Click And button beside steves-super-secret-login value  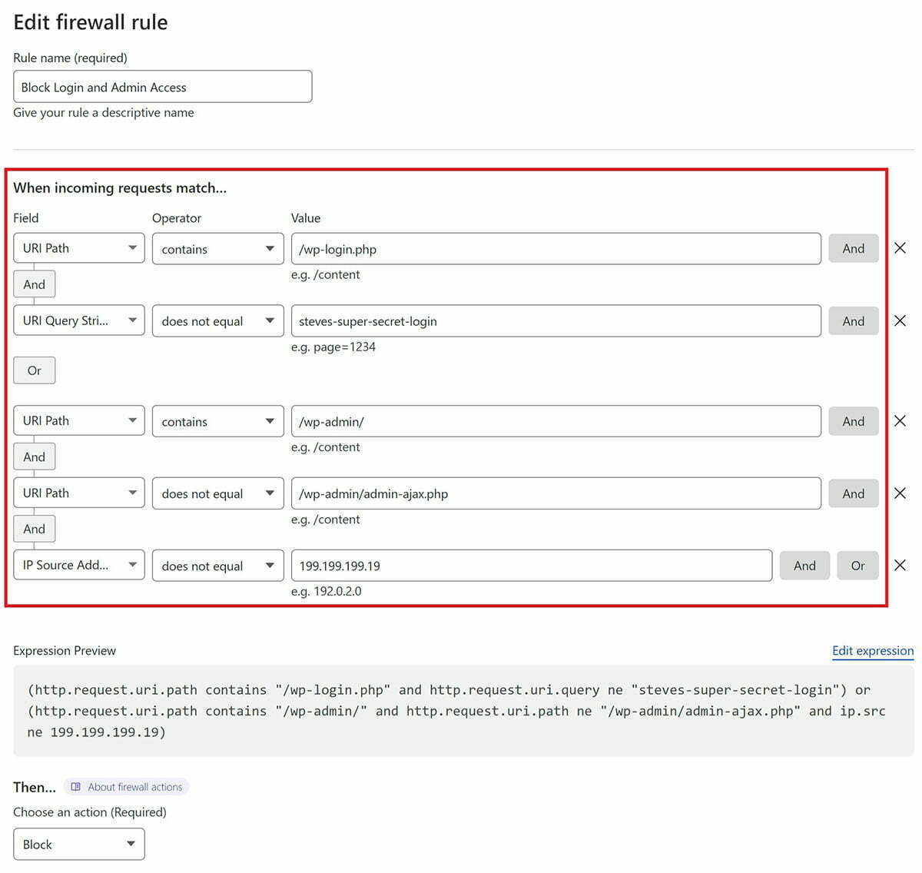(854, 321)
